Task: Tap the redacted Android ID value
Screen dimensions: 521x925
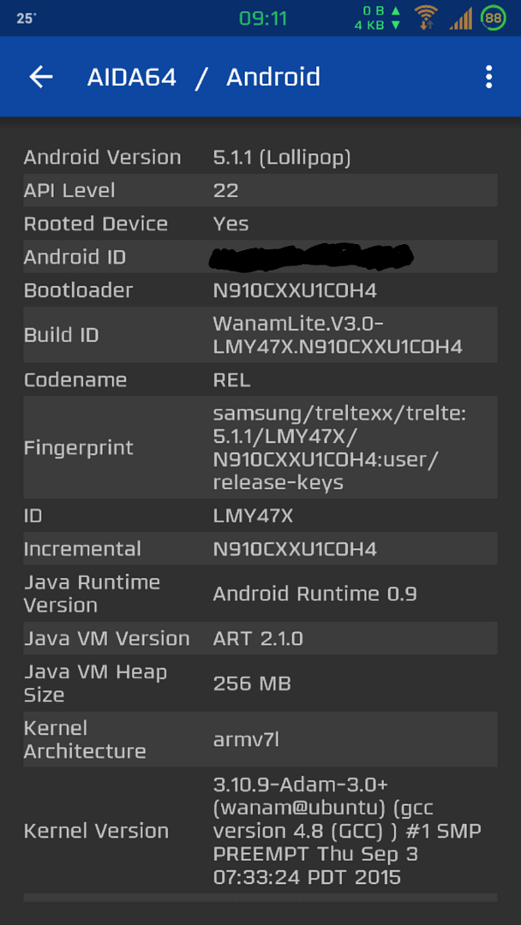Action: [x=313, y=255]
